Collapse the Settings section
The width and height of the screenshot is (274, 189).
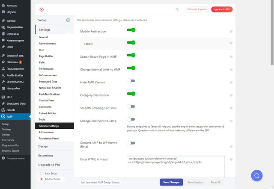(x=54, y=30)
